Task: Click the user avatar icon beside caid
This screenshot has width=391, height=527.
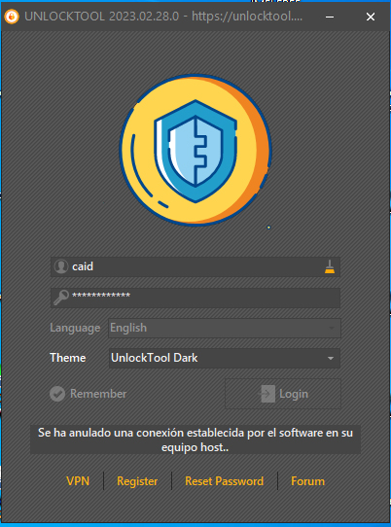Action: [x=61, y=266]
